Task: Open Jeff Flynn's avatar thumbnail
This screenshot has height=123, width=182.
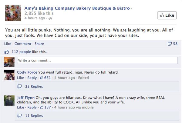Action: [x=9, y=100]
